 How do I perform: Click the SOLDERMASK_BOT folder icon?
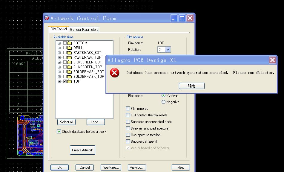click(70, 72)
